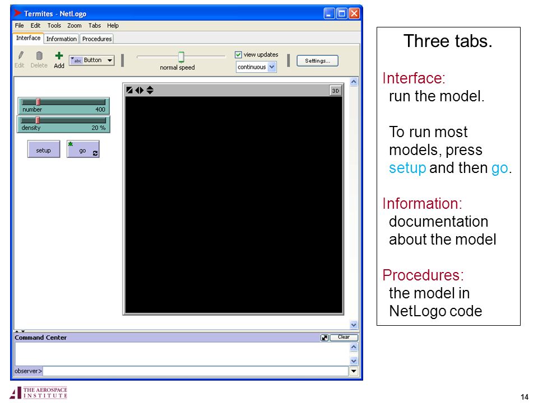Click the Command Center scroll down arrow
Image resolution: width=538 pixels, height=403 pixels.
(x=354, y=361)
